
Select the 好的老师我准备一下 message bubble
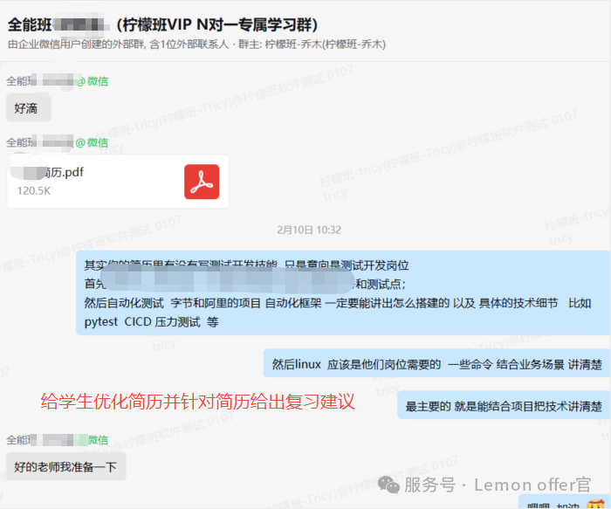click(65, 466)
